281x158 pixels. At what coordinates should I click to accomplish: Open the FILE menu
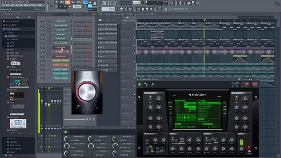coord(3,5)
